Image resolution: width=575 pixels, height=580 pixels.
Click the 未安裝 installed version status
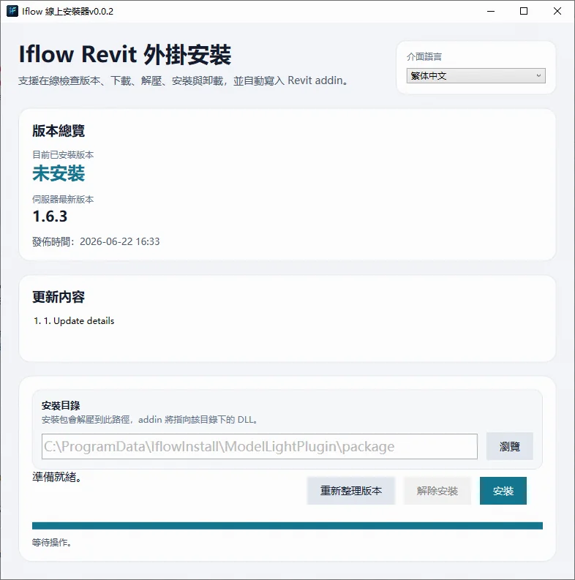click(59, 173)
